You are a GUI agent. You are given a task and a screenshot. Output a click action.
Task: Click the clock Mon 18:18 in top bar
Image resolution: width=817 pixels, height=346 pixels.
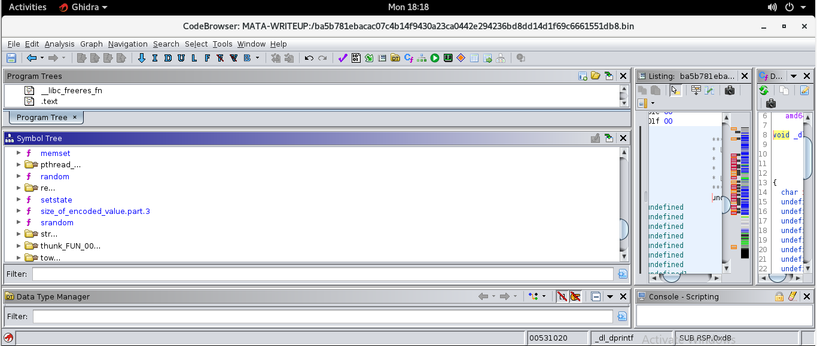[x=408, y=7]
